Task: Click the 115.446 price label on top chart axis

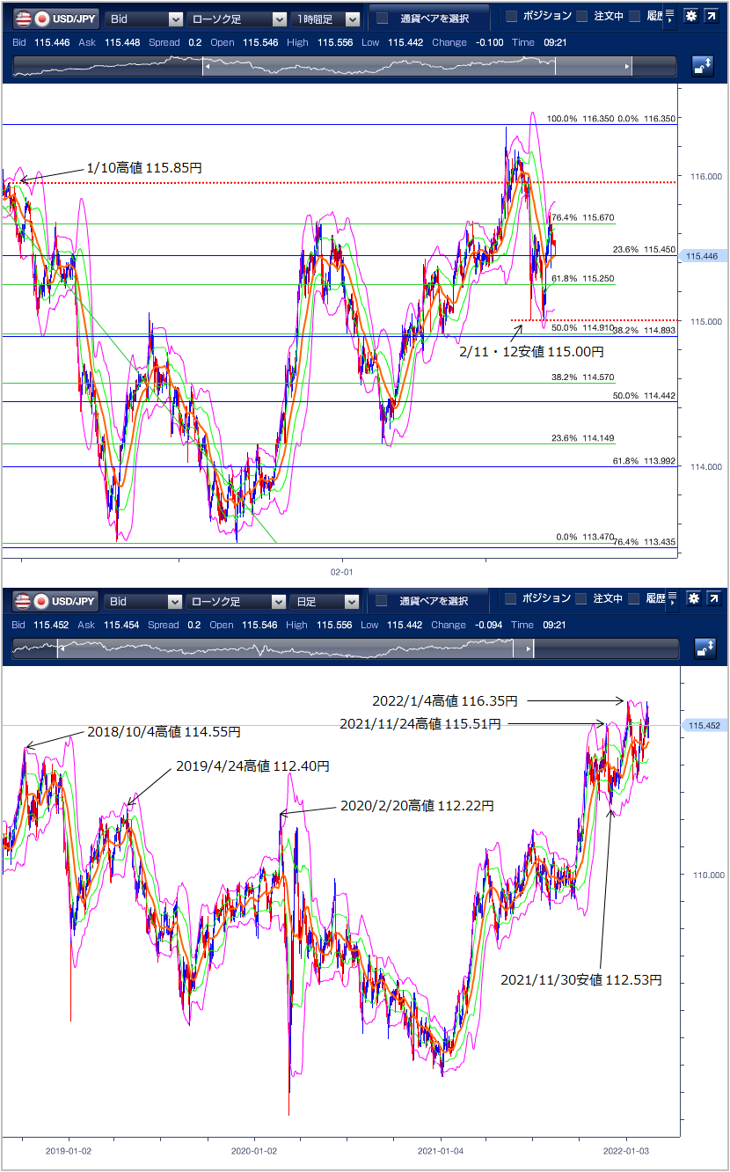Action: (x=702, y=256)
